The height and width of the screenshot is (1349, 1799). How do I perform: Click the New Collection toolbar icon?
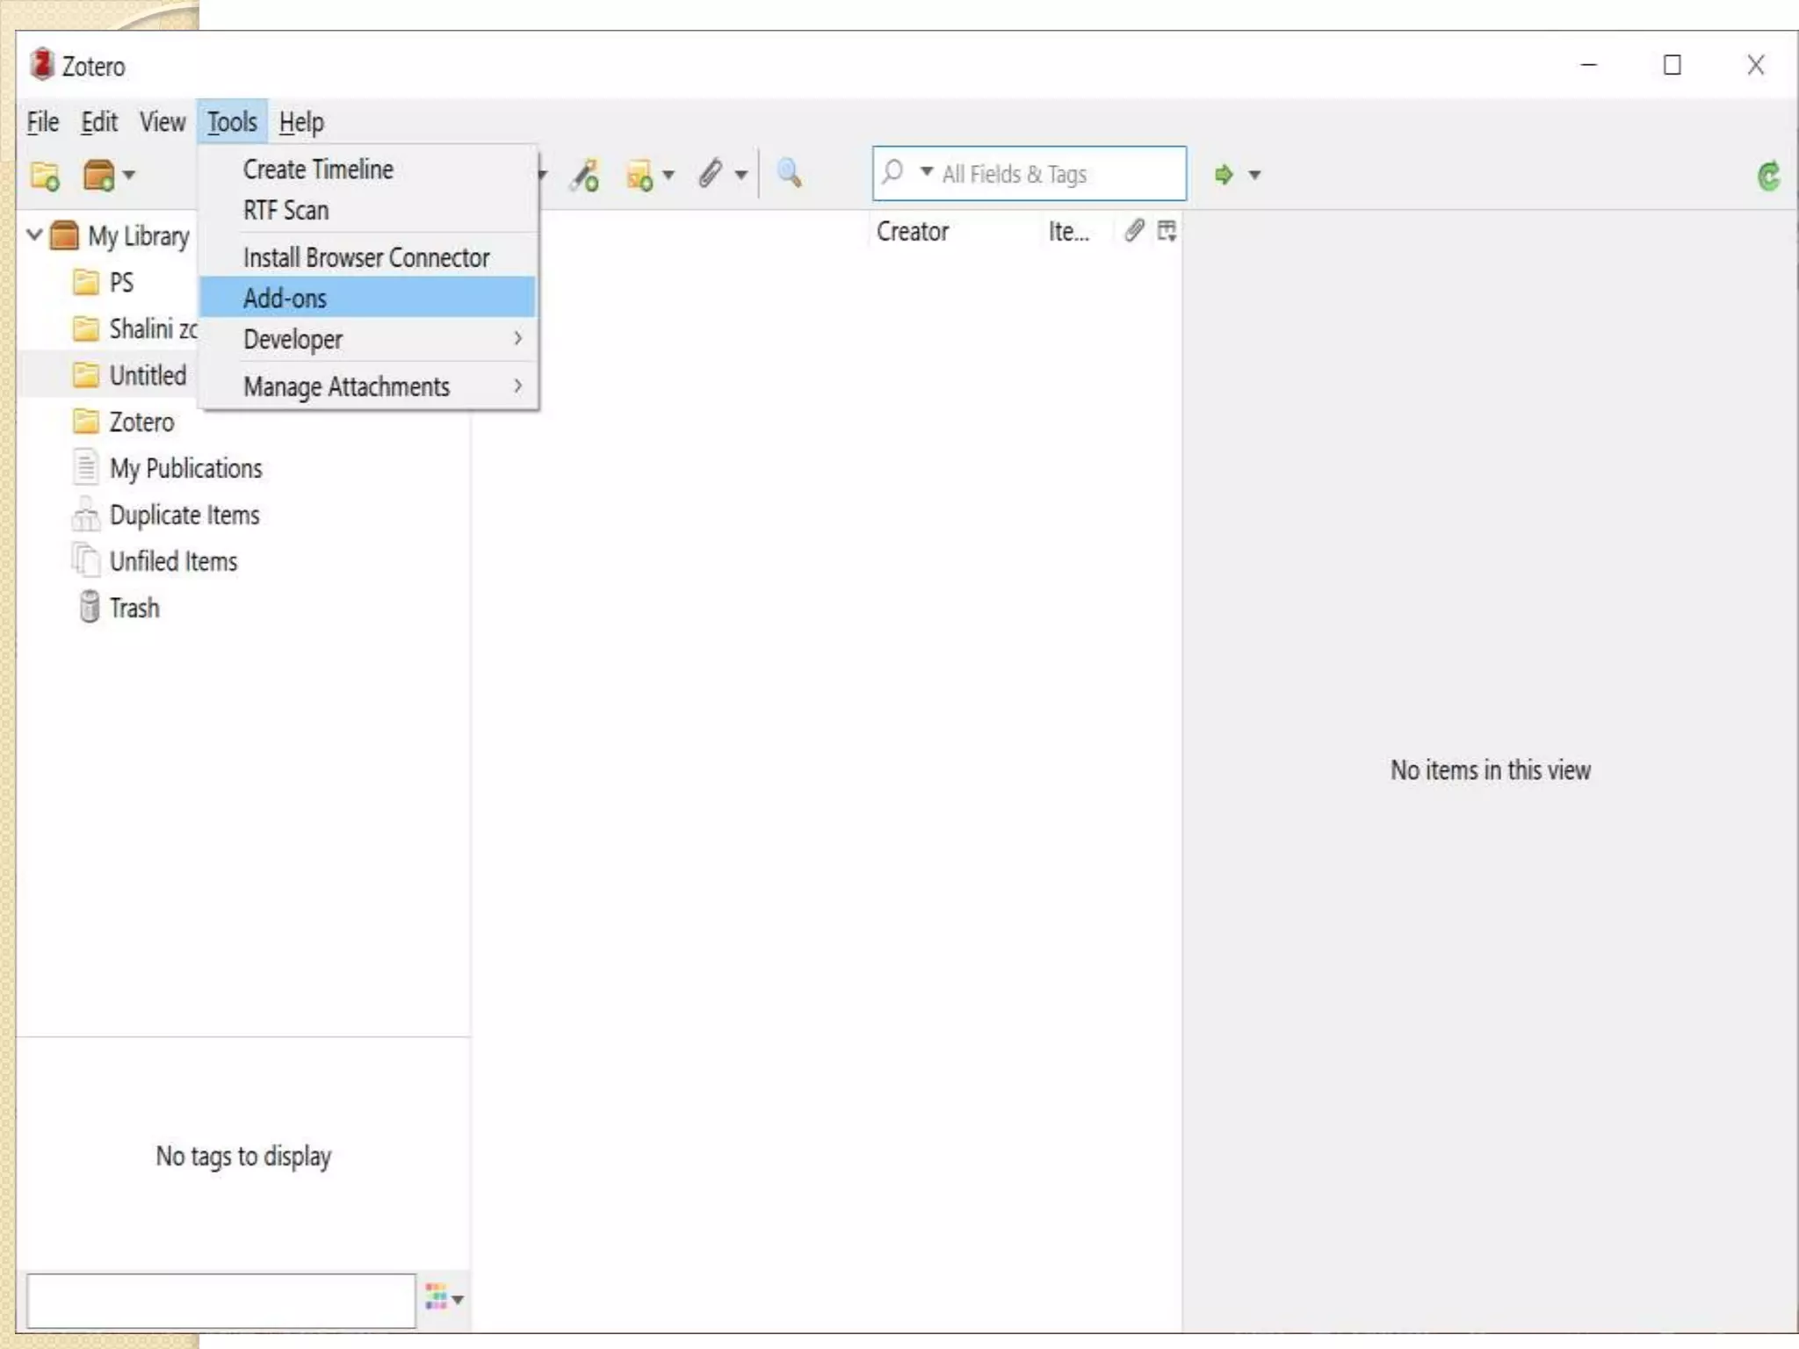pos(45,176)
